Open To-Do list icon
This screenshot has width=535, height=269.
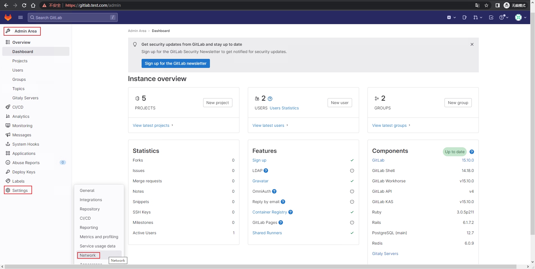coord(491,17)
